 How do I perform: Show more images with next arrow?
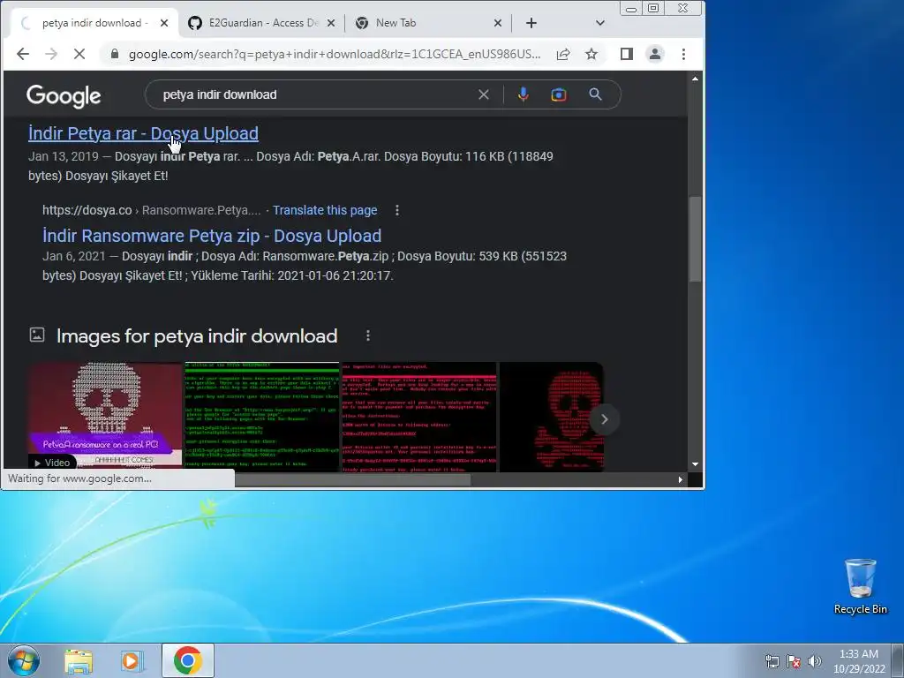pos(604,419)
